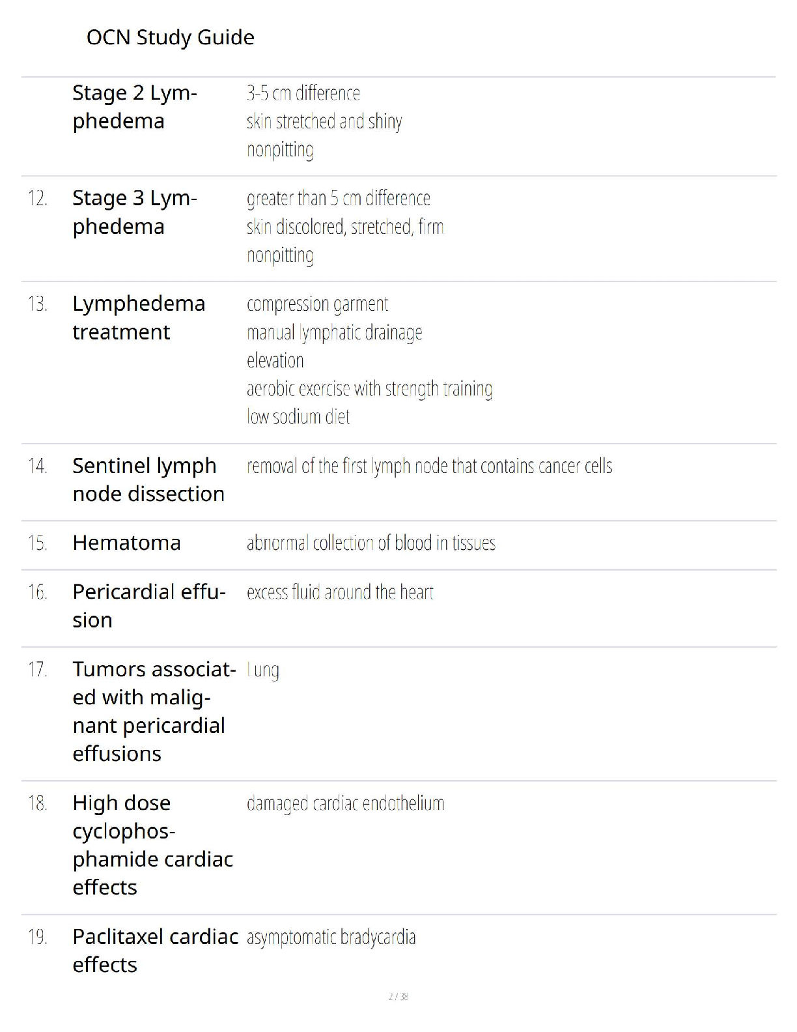The height and width of the screenshot is (1032, 797).
Task: Select the 'asymptomatic bradycardia' definition
Action: pyautogui.click(x=331, y=938)
